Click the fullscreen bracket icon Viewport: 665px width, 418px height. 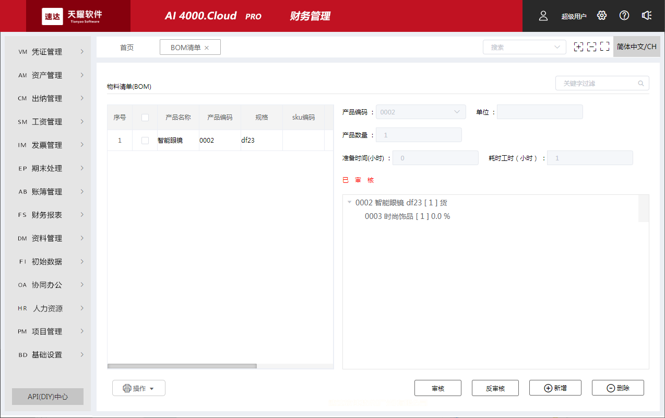[604, 47]
